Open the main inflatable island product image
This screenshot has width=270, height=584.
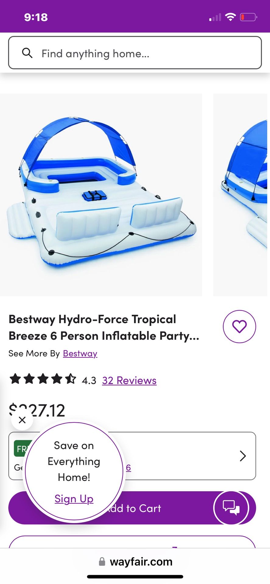click(101, 195)
